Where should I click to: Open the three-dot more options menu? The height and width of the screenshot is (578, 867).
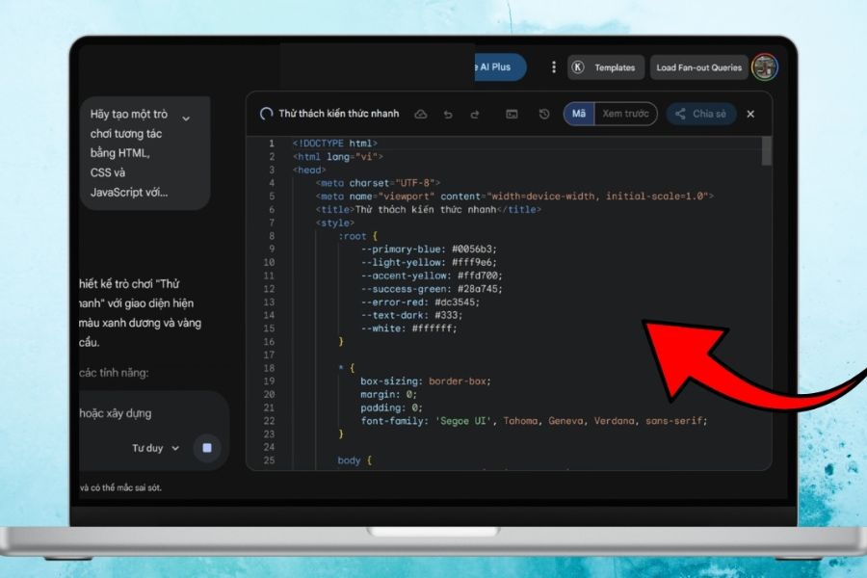(553, 67)
